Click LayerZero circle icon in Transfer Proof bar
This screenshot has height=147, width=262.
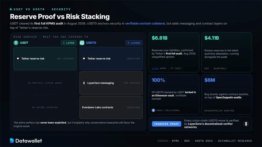pyautogui.click(x=246, y=124)
